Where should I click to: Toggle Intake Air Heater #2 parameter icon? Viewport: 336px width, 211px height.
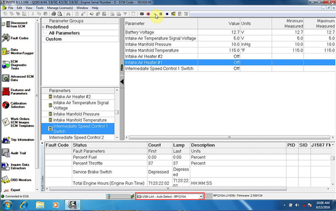tap(50, 97)
